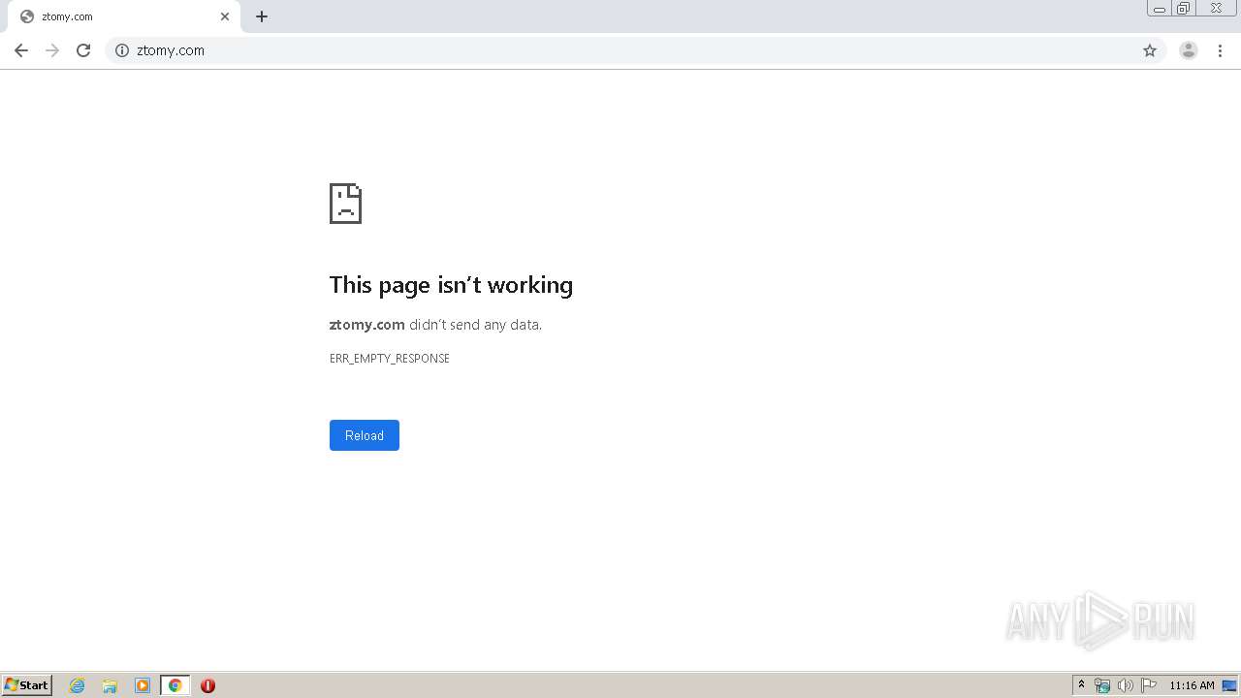Click the browser back arrow

21,50
